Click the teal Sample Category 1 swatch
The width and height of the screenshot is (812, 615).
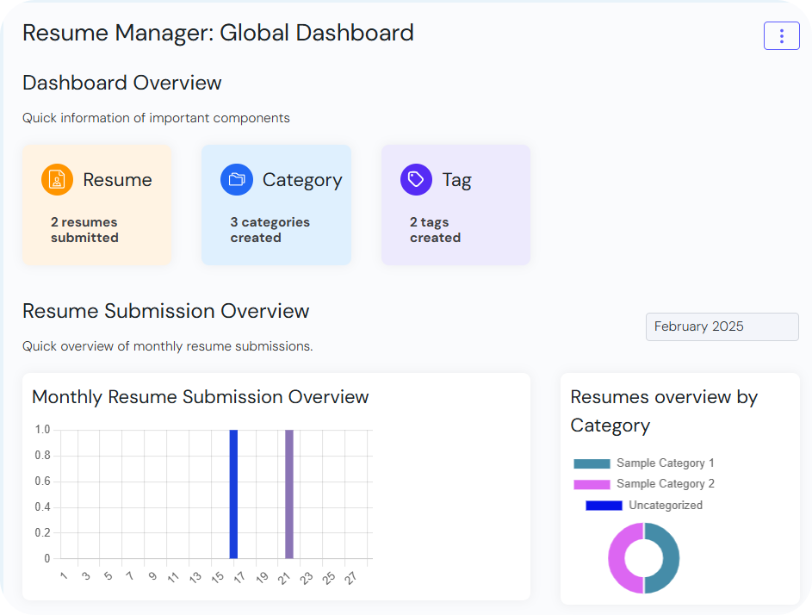(x=592, y=463)
